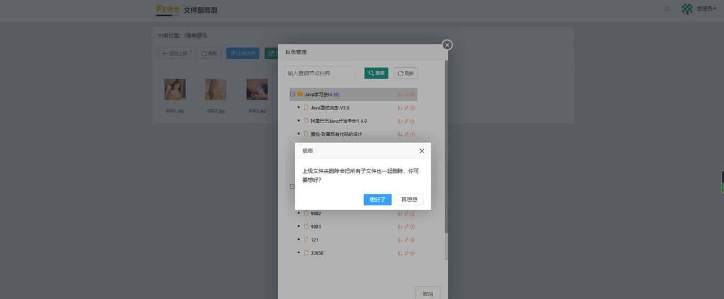Click the delete icon for 重构-改善既有代码的设计
Image resolution: width=724 pixels, height=299 pixels.
[x=412, y=135]
